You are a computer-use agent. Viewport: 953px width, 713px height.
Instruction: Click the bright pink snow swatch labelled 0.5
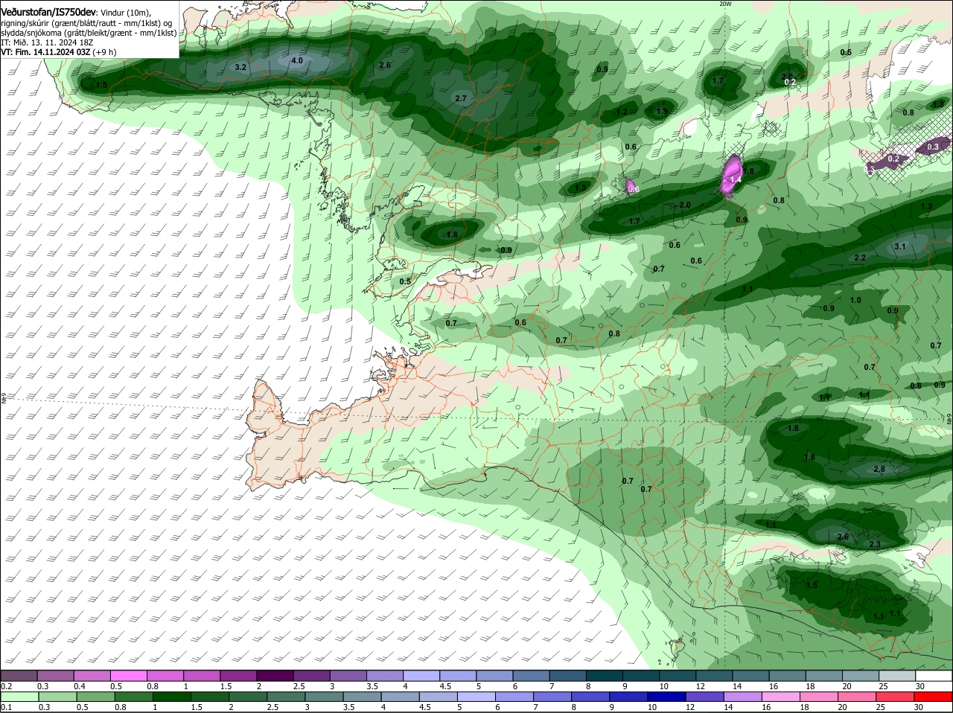pyautogui.click(x=128, y=675)
